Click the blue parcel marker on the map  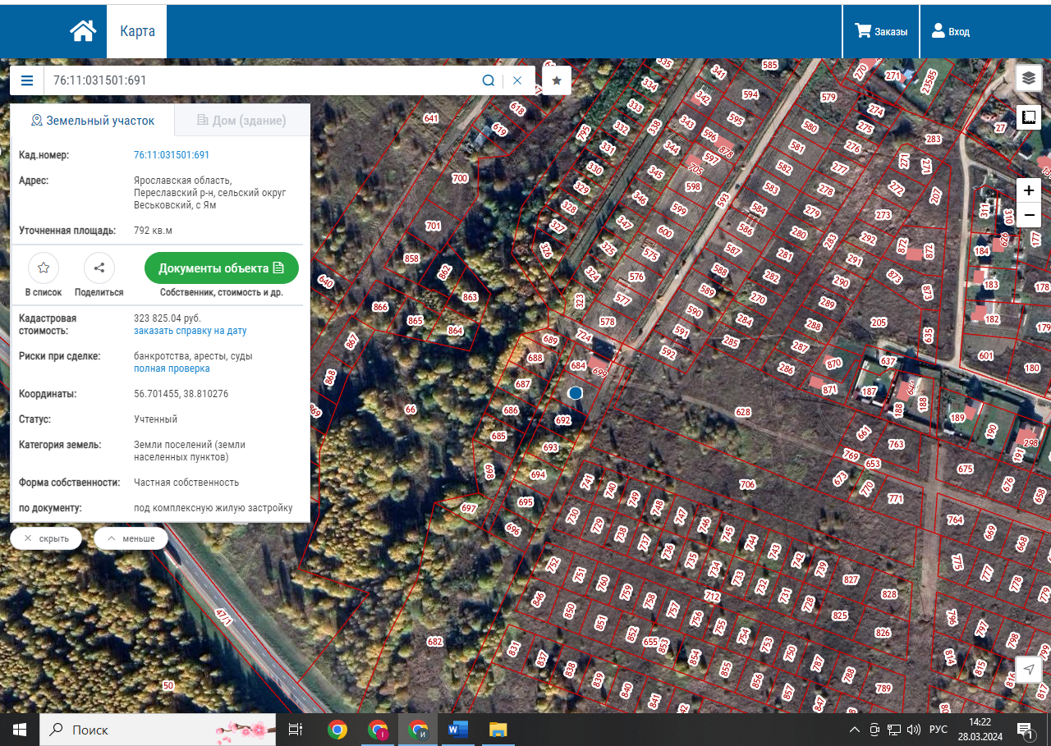click(x=576, y=393)
